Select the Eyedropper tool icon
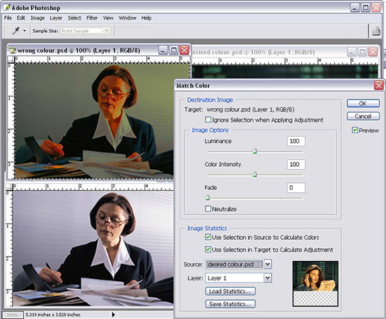Image resolution: width=386 pixels, height=319 pixels. (15, 31)
